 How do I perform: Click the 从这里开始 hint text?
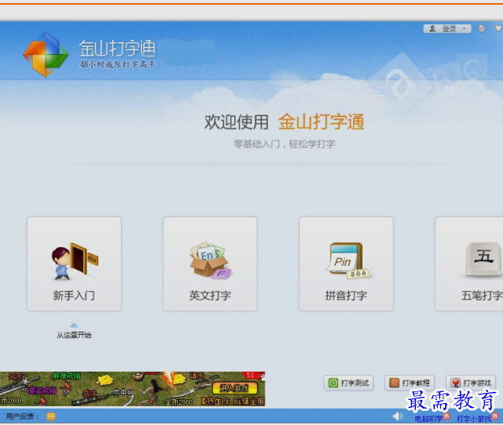74,336
